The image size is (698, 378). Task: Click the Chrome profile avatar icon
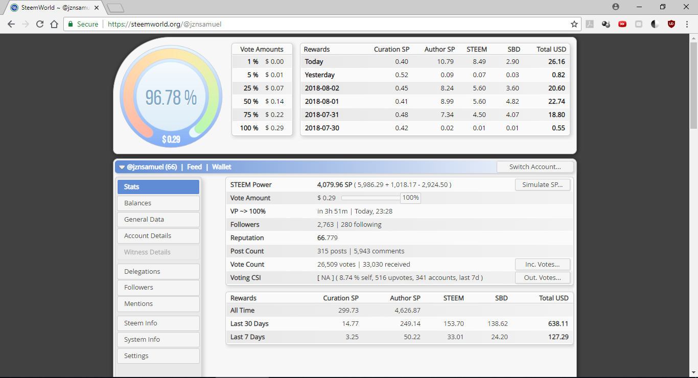pos(616,7)
